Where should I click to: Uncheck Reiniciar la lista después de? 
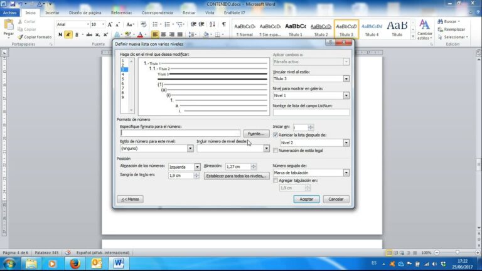(276, 135)
